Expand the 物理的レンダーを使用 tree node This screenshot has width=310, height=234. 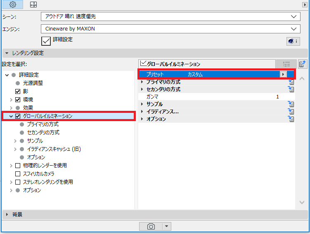click(11, 166)
